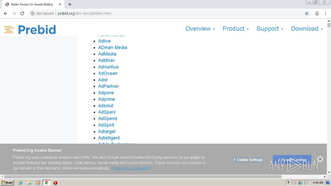The image size is (331, 186).
Task: Select the Bidder Params for Header Bidding tab
Action: pos(33,4)
